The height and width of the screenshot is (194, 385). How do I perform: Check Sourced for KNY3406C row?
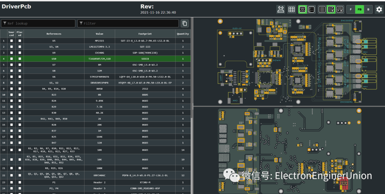tap(11, 175)
